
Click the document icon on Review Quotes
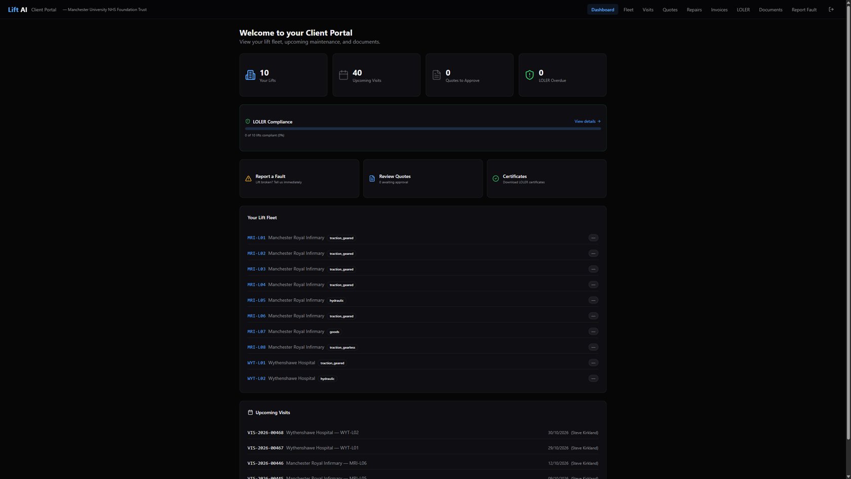(372, 178)
